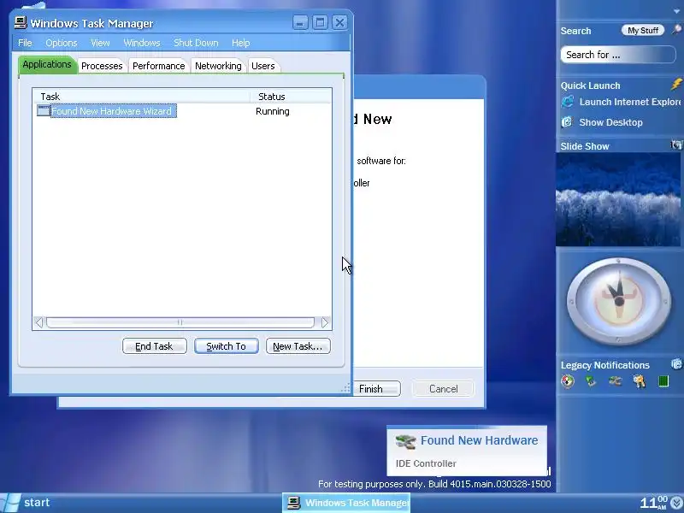684x513 pixels.
Task: Click the green square notification icon
Action: click(x=663, y=381)
